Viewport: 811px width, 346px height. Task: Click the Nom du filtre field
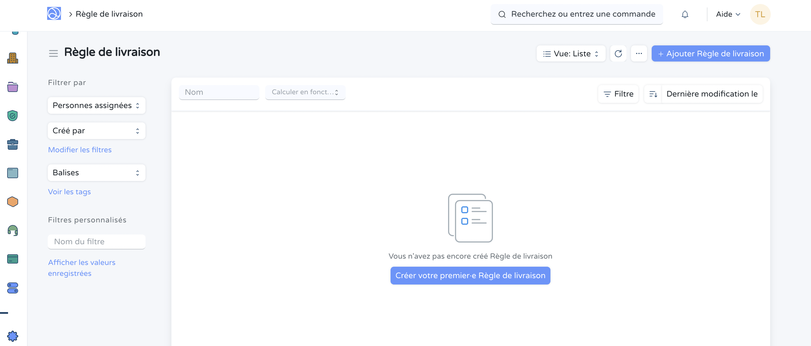tap(96, 242)
